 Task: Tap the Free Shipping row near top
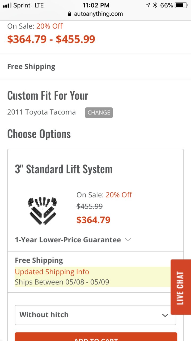95,67
